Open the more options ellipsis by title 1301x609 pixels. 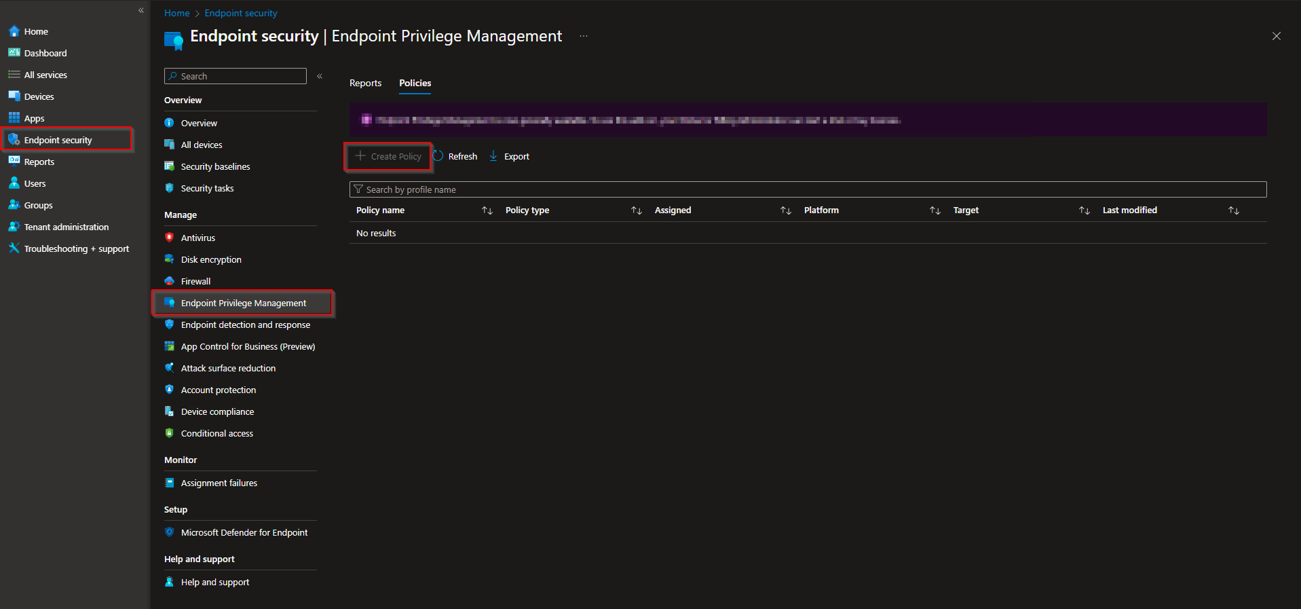[584, 36]
